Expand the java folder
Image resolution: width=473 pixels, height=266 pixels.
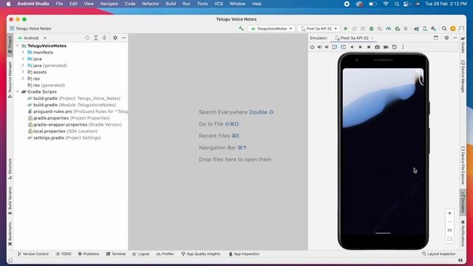[23, 59]
